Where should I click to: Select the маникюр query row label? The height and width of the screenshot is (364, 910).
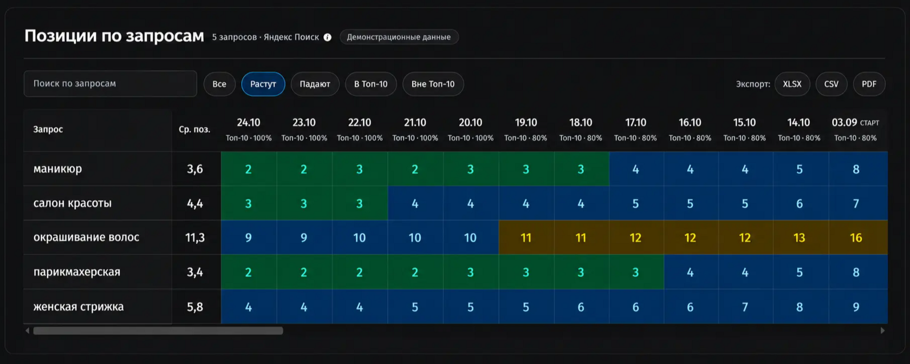point(58,169)
